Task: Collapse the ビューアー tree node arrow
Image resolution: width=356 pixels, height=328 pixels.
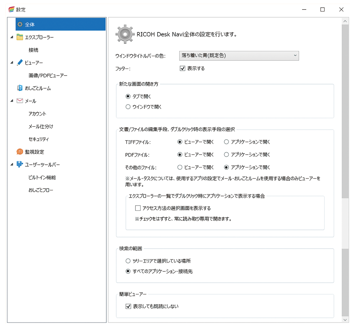Action: 12,63
